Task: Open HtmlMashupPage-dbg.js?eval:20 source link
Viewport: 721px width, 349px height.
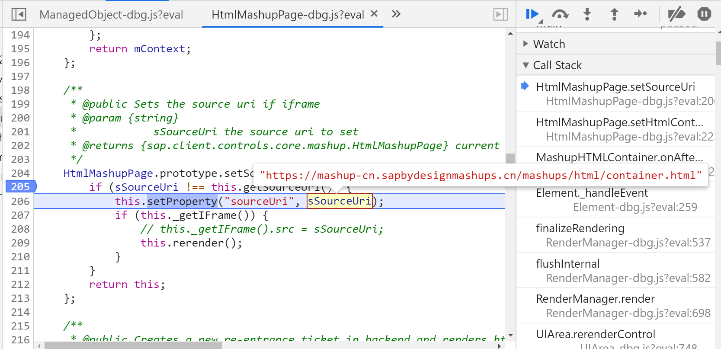Action: [630, 101]
